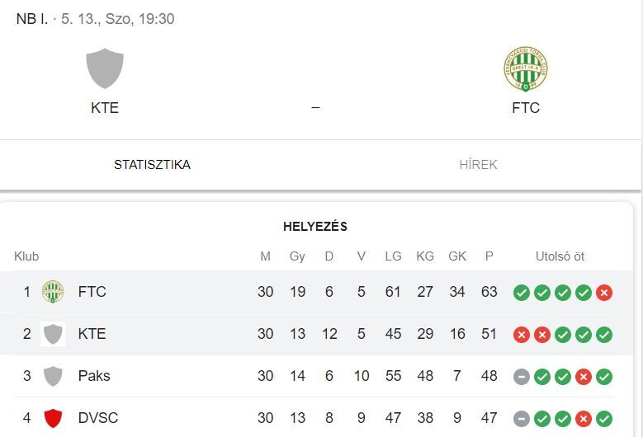Click the Ferencváros FTC crest in header
The width and height of the screenshot is (643, 437).
[526, 68]
